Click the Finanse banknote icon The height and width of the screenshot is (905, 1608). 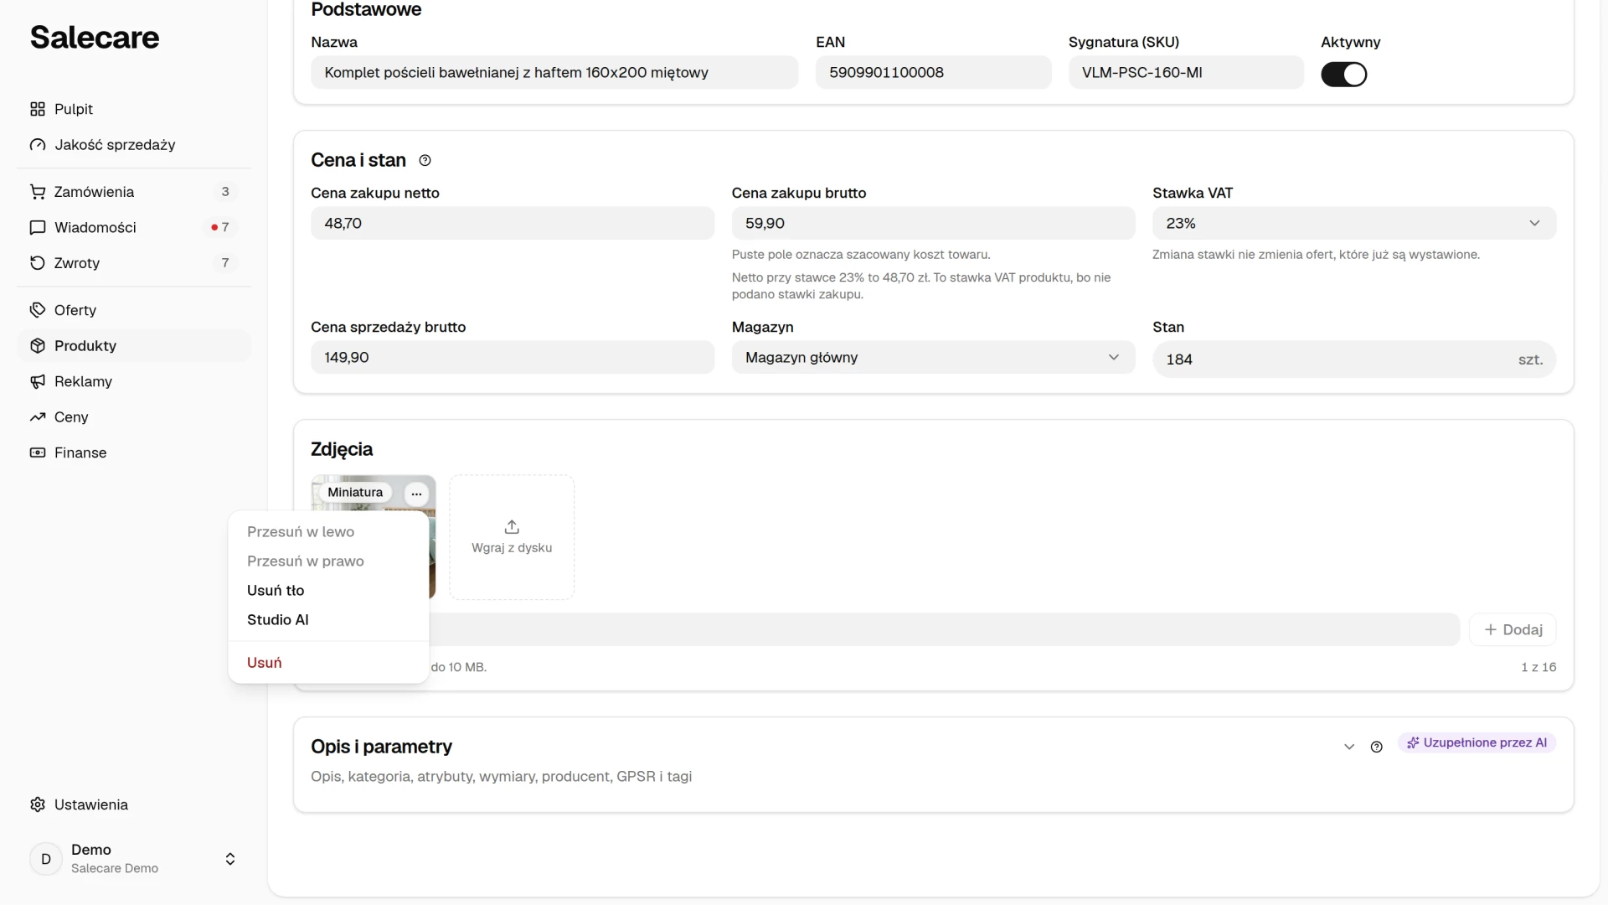(38, 452)
